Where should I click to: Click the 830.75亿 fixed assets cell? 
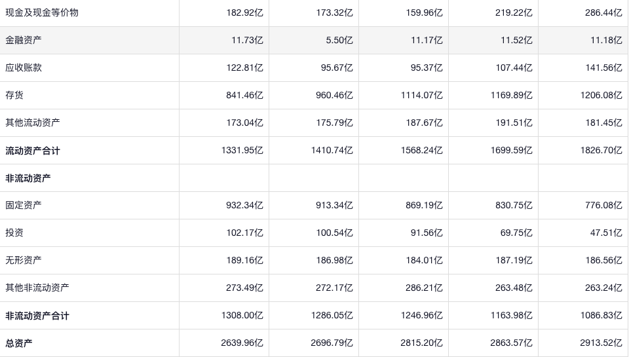(514, 205)
